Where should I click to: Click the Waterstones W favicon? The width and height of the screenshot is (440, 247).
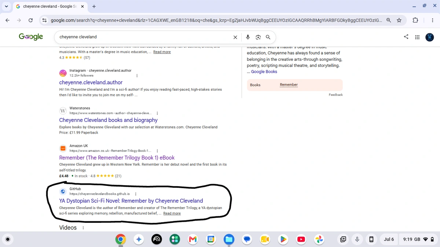point(63,111)
